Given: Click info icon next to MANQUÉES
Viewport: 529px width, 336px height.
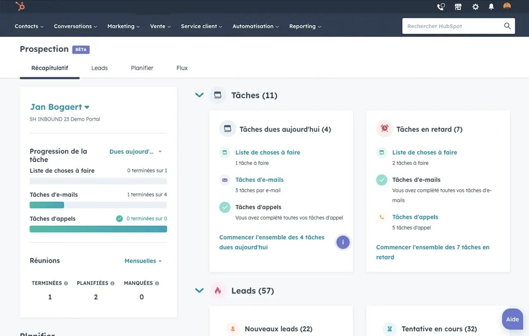Looking at the screenshot, I should [x=157, y=283].
